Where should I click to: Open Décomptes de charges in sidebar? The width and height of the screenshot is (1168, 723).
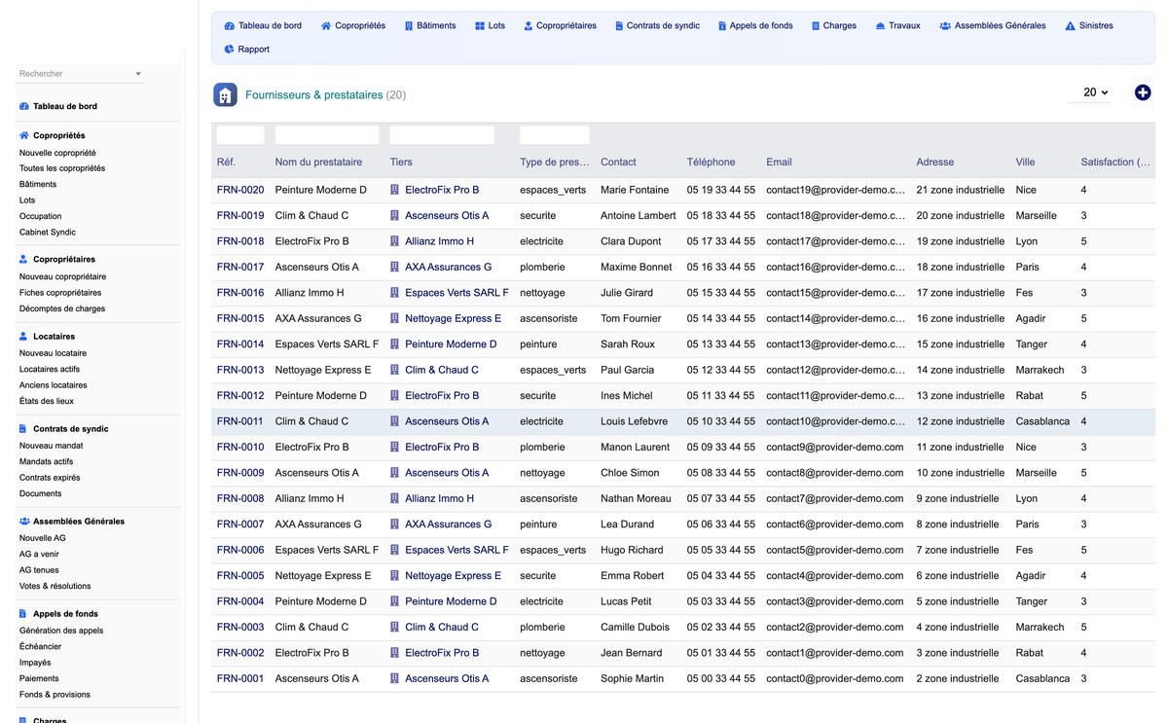pos(62,308)
